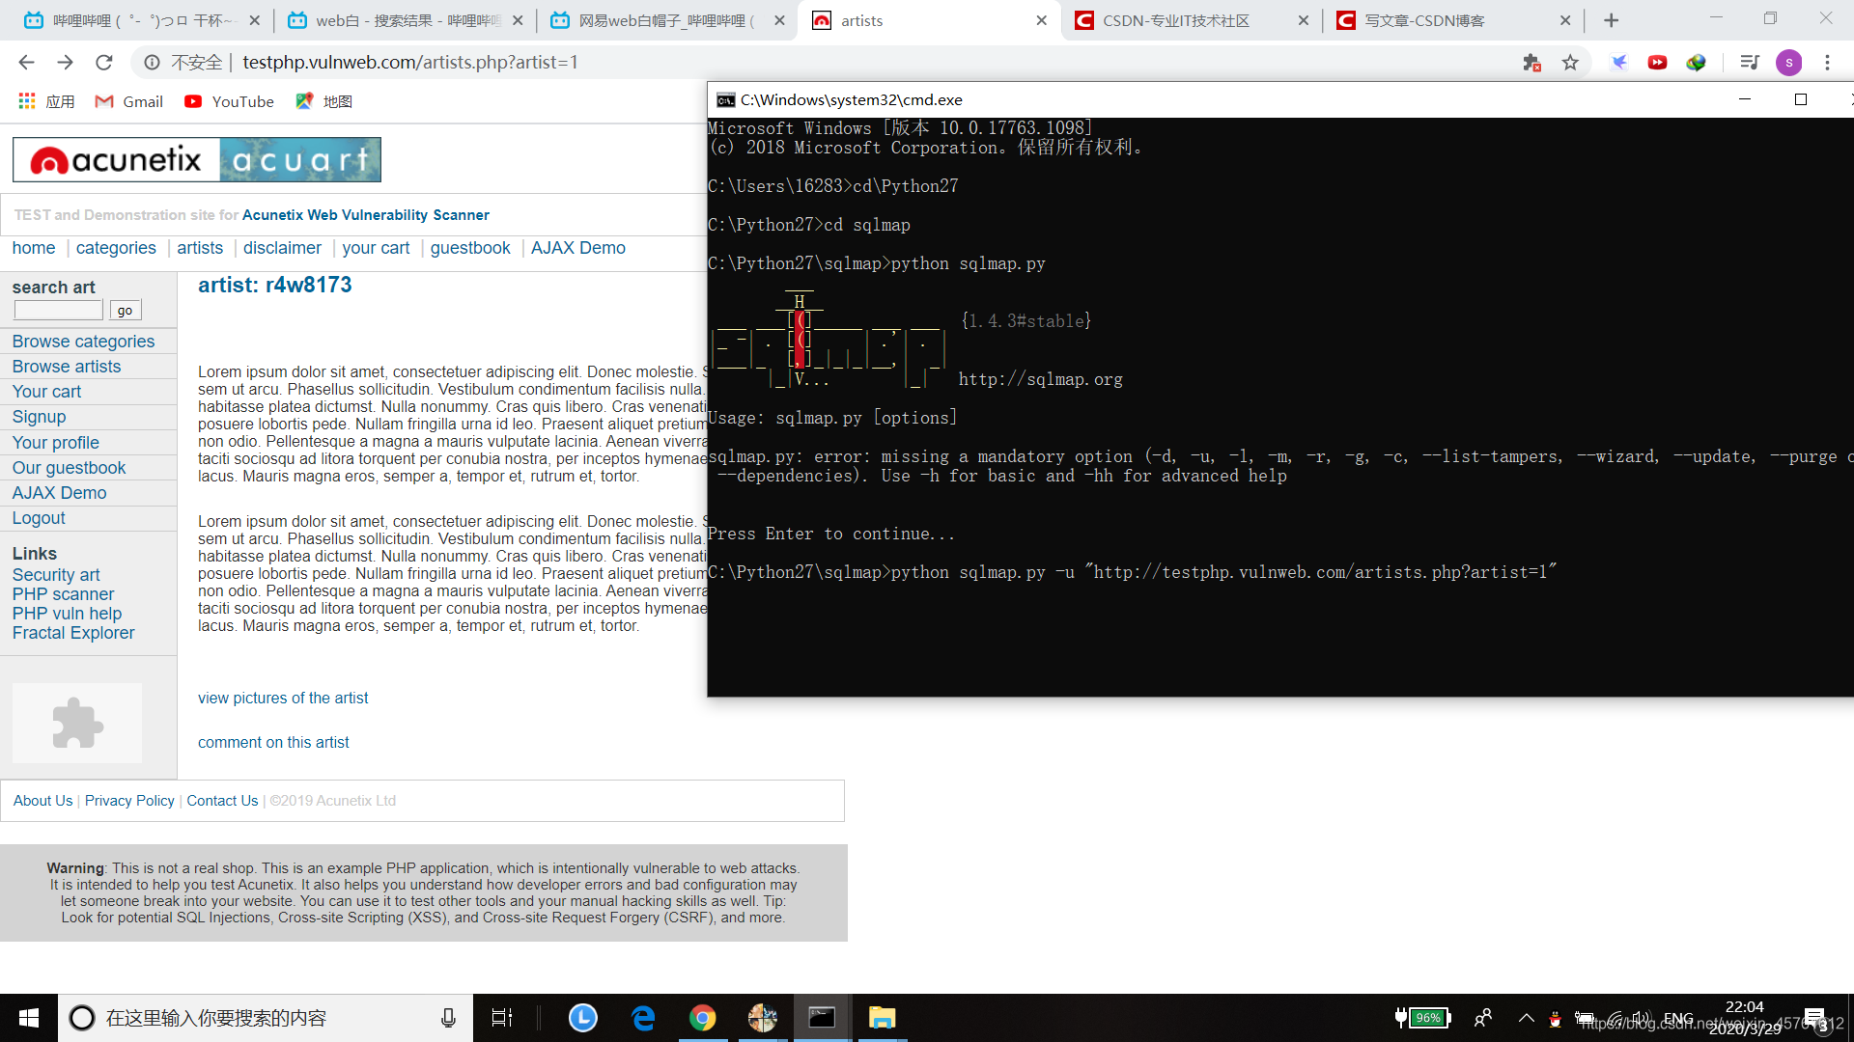This screenshot has width=1854, height=1042.
Task: Click the cmd.exe window title icon
Action: click(x=726, y=100)
